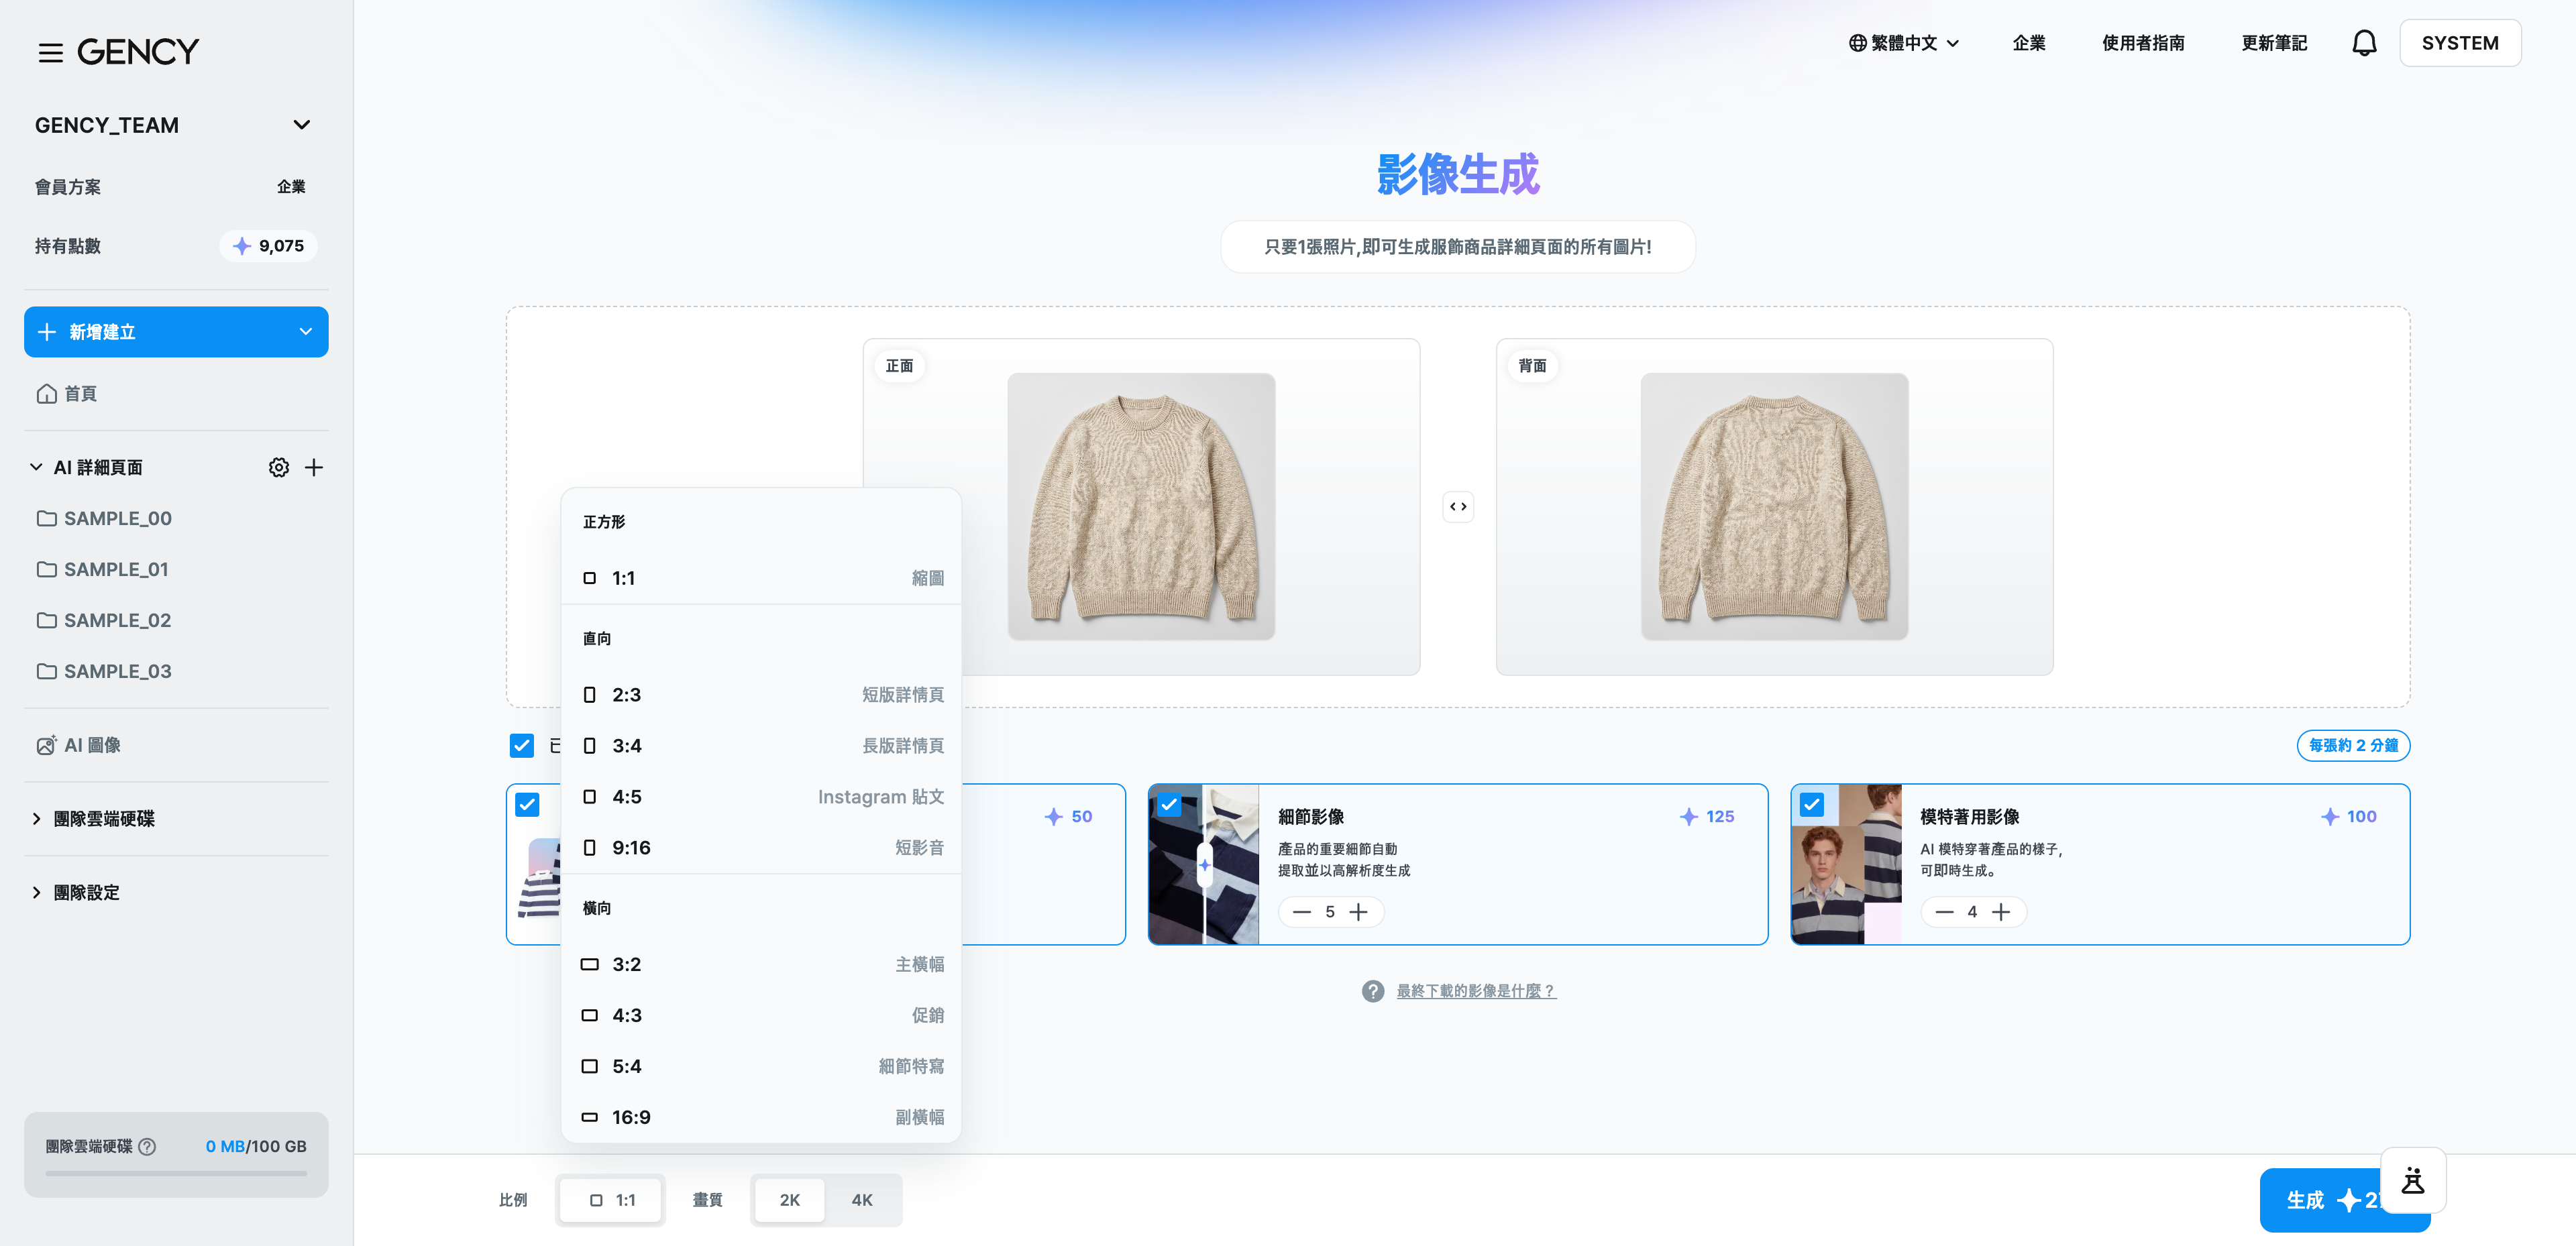Choose the 16:9 副橫幅 ratio option

point(761,1117)
